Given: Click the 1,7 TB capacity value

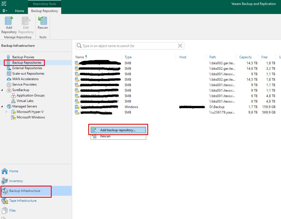Looking at the screenshot, I should [253, 107].
